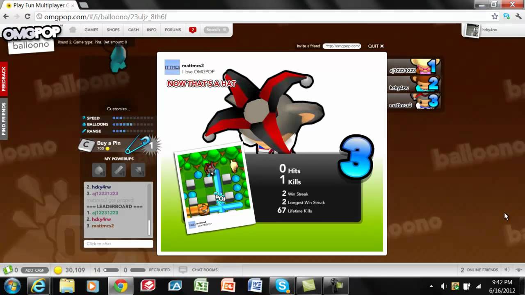Click the BALLOONS stat bar

click(x=132, y=125)
